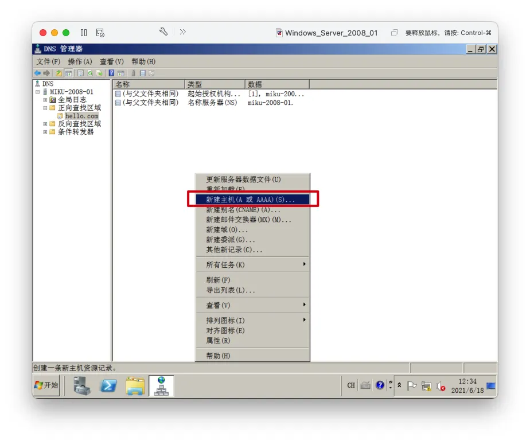The height and width of the screenshot is (441, 530).
Task: Click the 数据 column header
Action: 277,84
